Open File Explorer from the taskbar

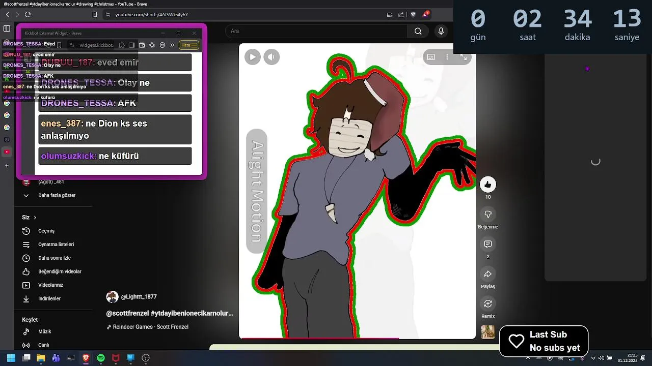click(x=41, y=358)
